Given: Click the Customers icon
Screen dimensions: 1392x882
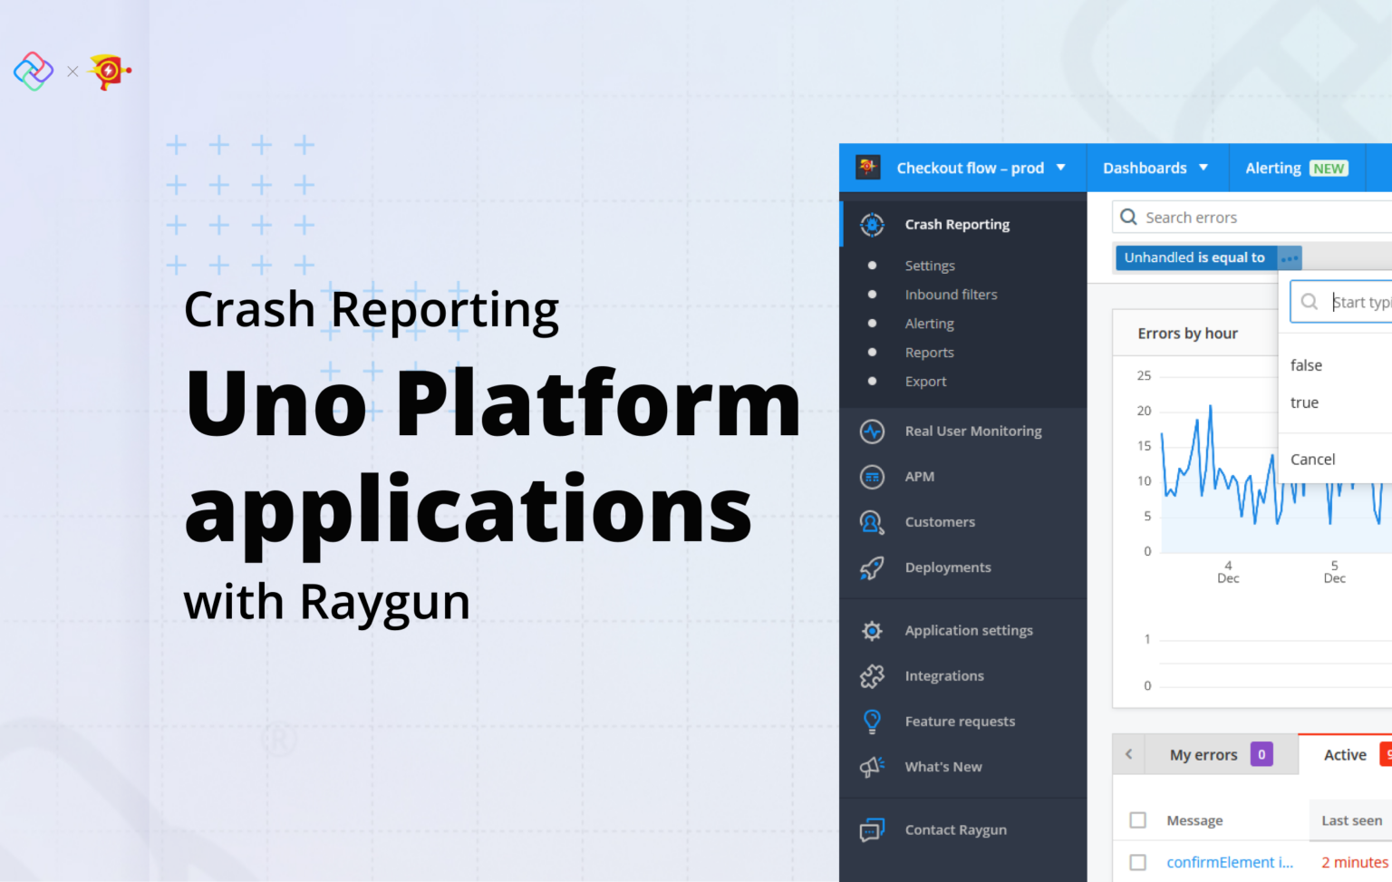Looking at the screenshot, I should pos(871,521).
